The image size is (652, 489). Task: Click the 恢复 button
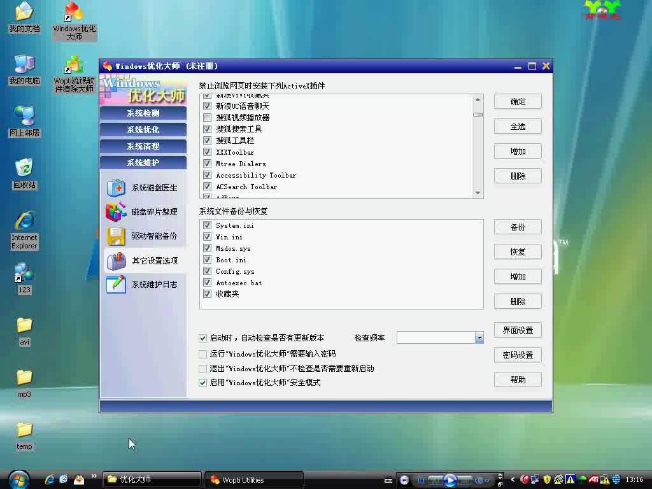518,252
